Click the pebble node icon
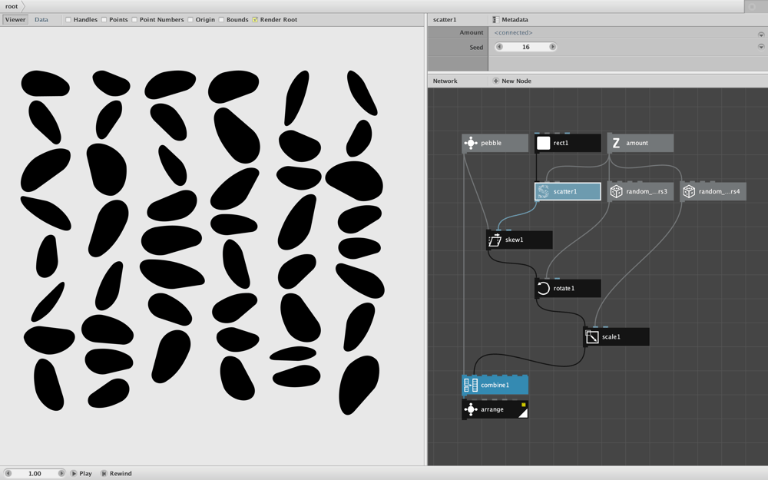 tap(471, 143)
